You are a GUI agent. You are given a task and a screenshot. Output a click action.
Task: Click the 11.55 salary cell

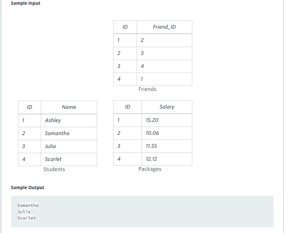click(x=151, y=146)
